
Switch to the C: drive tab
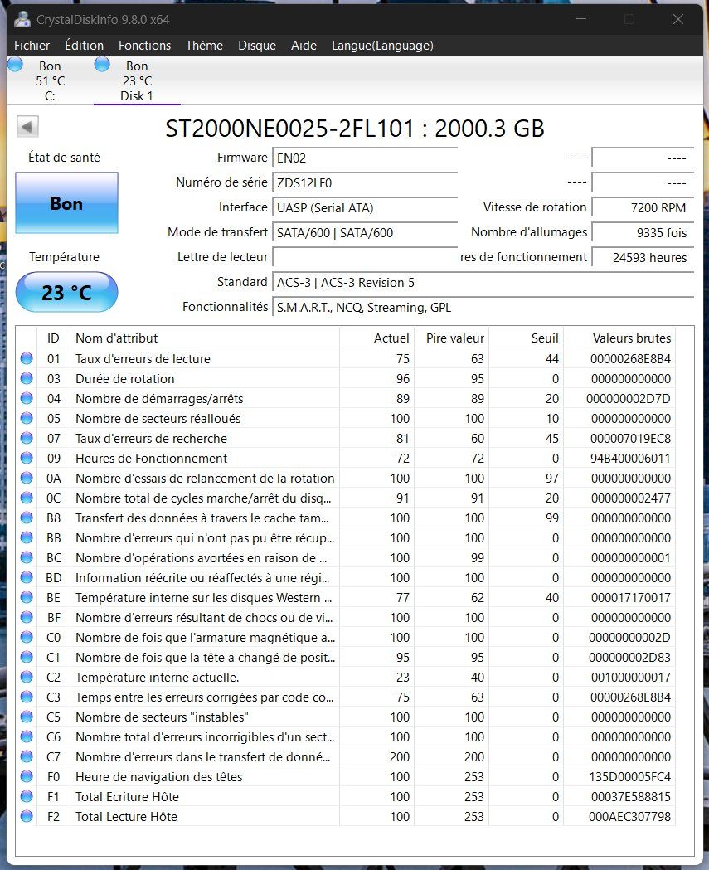50,81
